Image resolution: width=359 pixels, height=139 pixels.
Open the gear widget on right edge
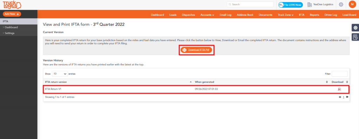click(355, 28)
